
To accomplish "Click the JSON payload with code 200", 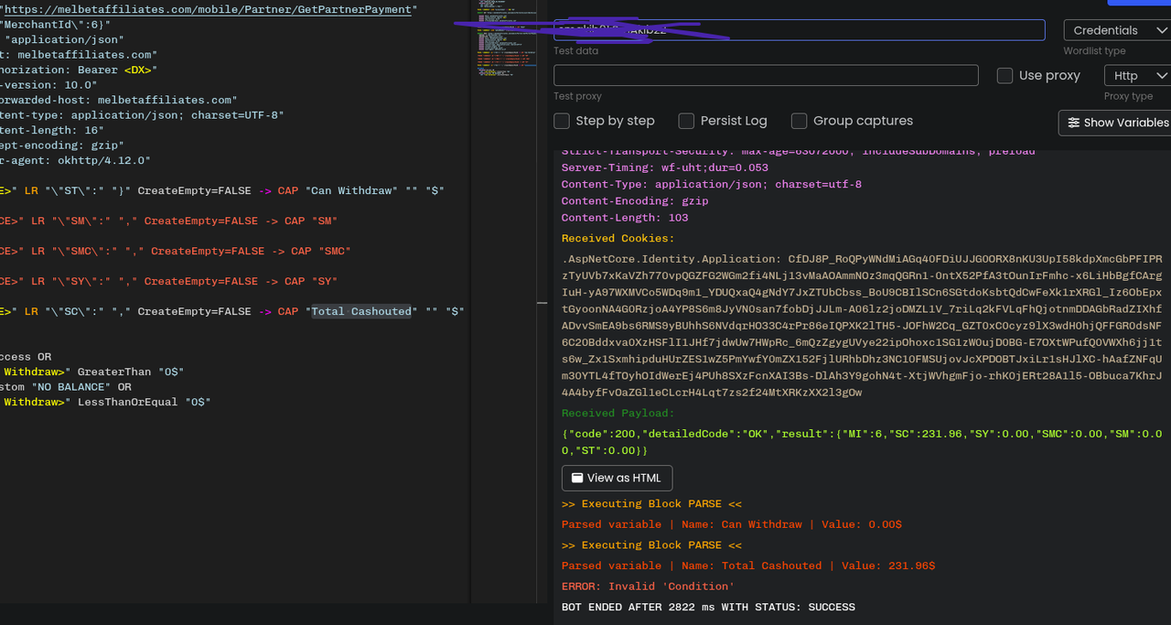I will pos(861,442).
